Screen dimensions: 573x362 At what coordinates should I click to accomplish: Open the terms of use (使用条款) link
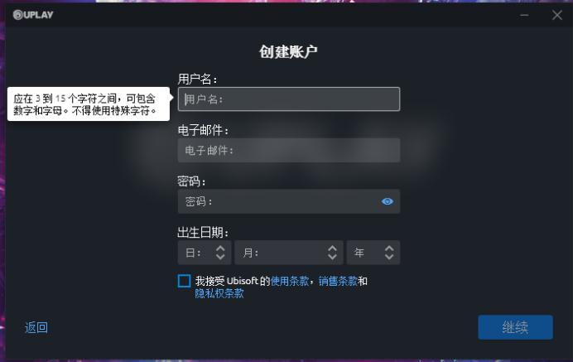tap(290, 281)
